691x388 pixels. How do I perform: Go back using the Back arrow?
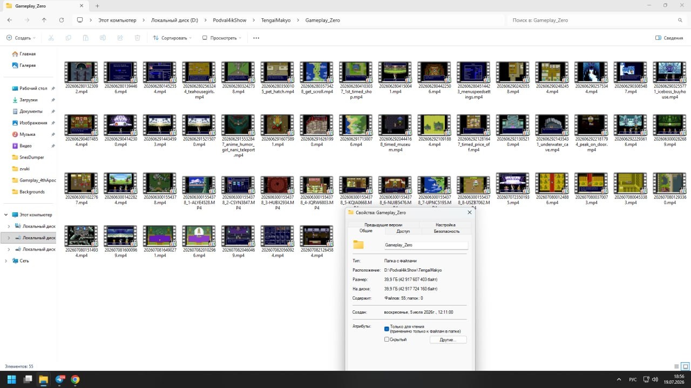tap(10, 20)
